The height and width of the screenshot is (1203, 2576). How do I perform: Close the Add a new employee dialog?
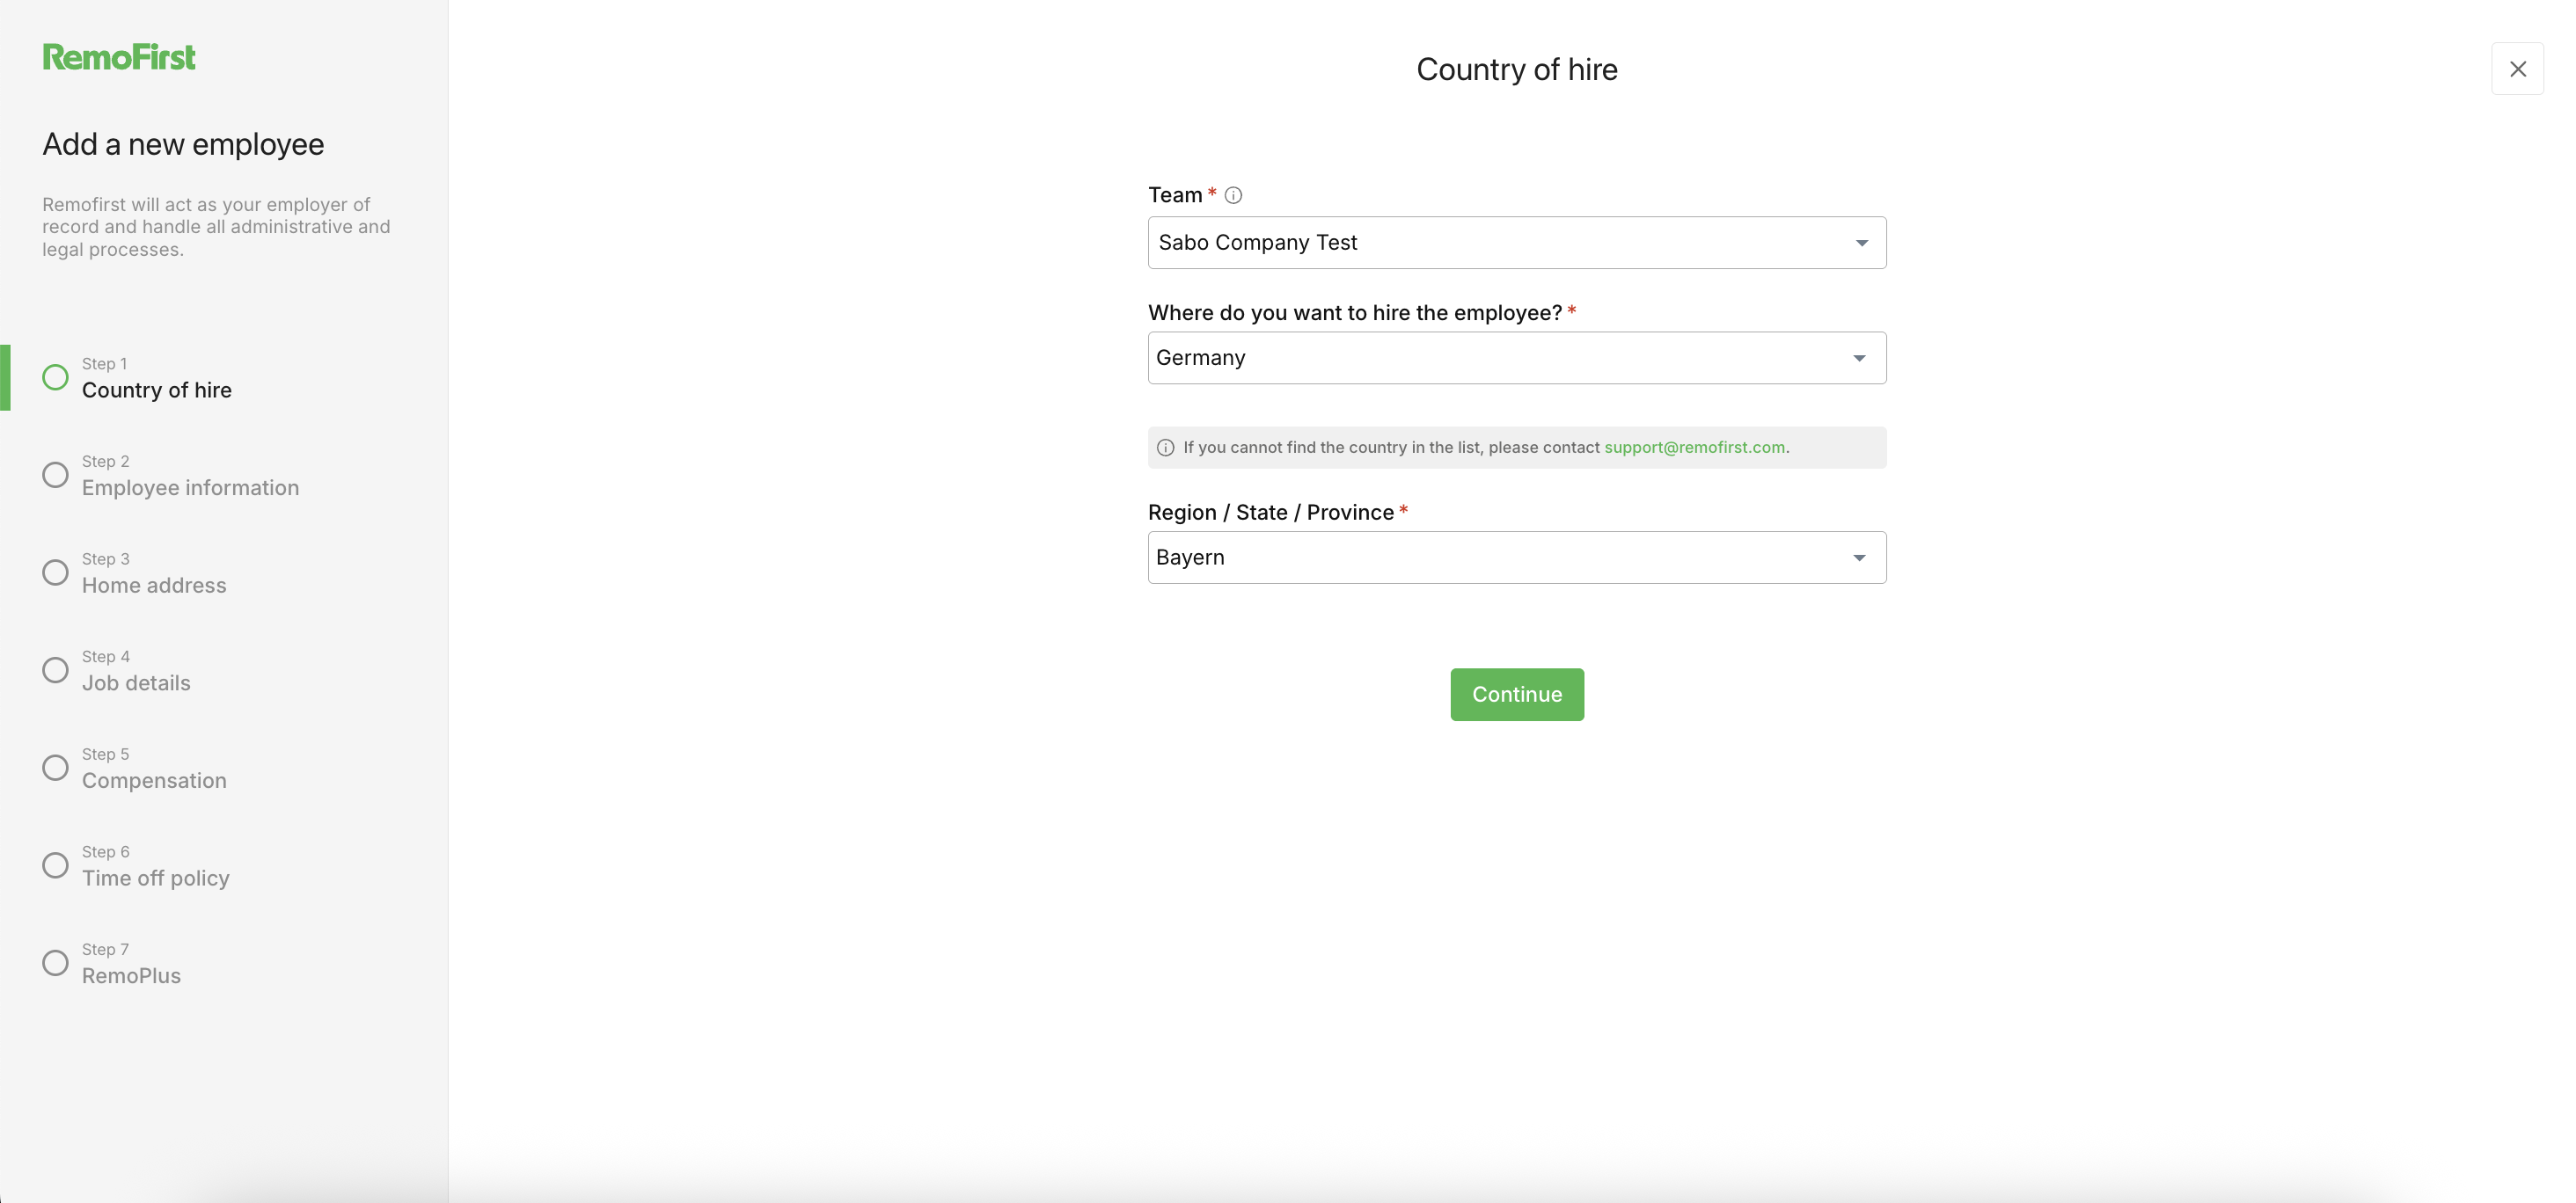pos(2517,69)
